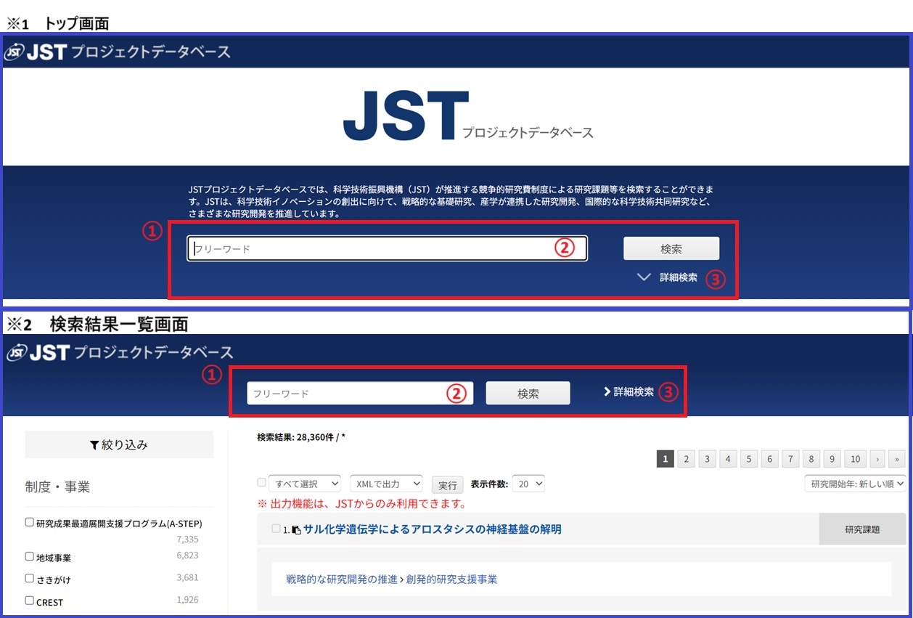Go to results page 5
This screenshot has height=618, width=913.
(x=750, y=459)
